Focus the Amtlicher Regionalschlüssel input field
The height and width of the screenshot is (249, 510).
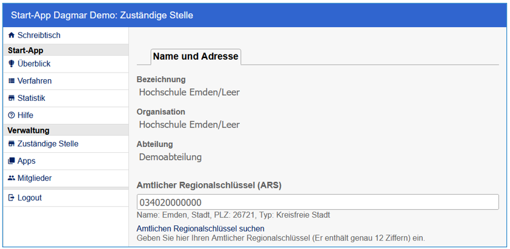point(317,202)
